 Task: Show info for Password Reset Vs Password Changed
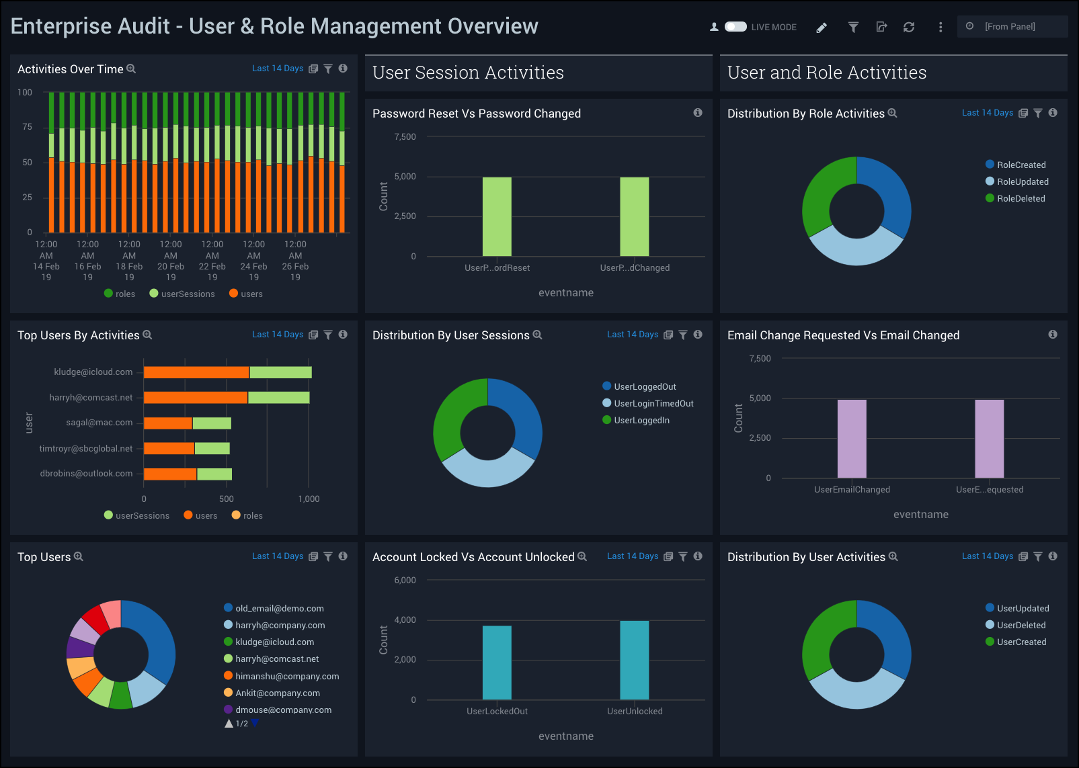(x=698, y=113)
